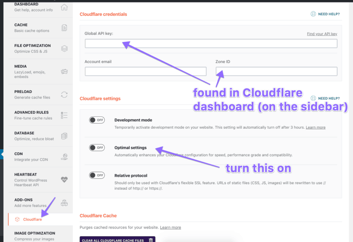Click Need Help in credentials header
This screenshot has height=242, width=353.
(x=329, y=14)
